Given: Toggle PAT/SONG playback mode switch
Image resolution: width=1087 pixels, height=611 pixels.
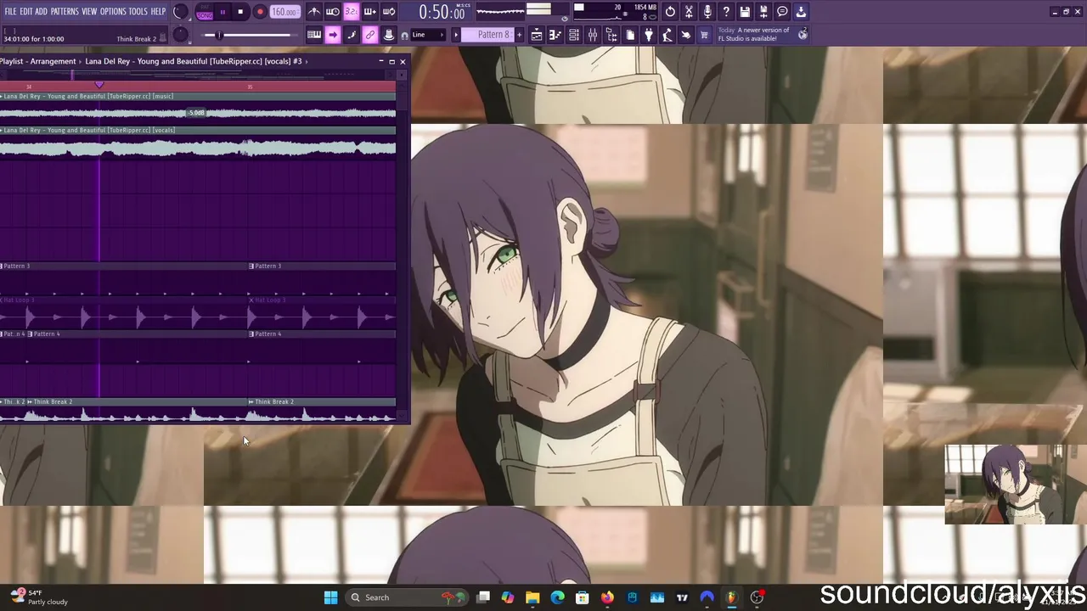Looking at the screenshot, I should 204,12.
